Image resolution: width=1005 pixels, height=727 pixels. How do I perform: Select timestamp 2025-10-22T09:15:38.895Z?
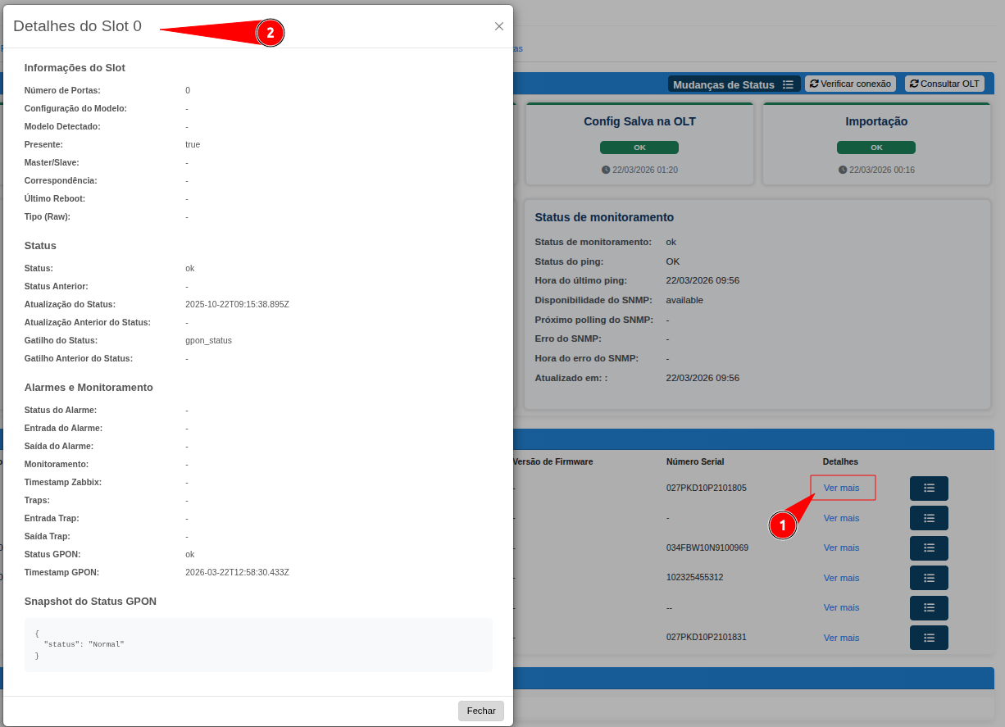[237, 304]
